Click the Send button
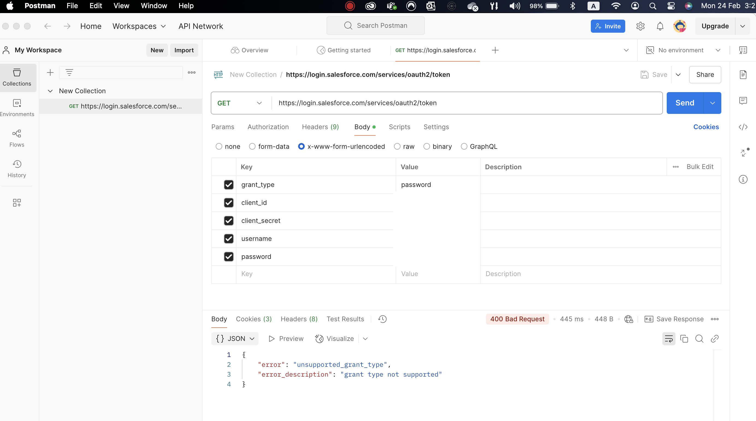Image resolution: width=756 pixels, height=421 pixels. click(685, 103)
